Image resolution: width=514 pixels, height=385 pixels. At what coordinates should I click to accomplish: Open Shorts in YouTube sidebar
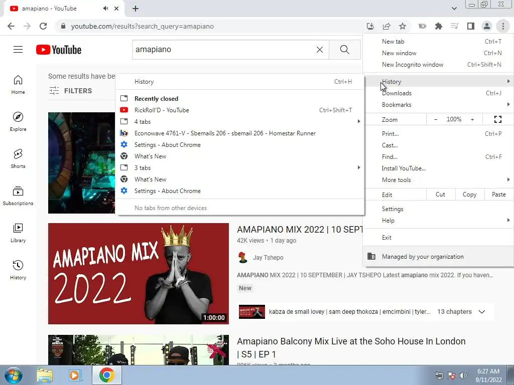tap(18, 158)
